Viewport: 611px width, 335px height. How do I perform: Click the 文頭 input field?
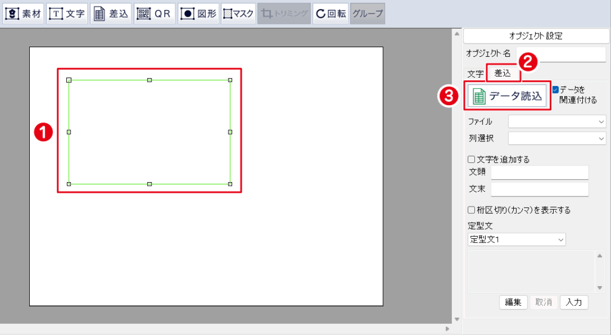(x=539, y=172)
